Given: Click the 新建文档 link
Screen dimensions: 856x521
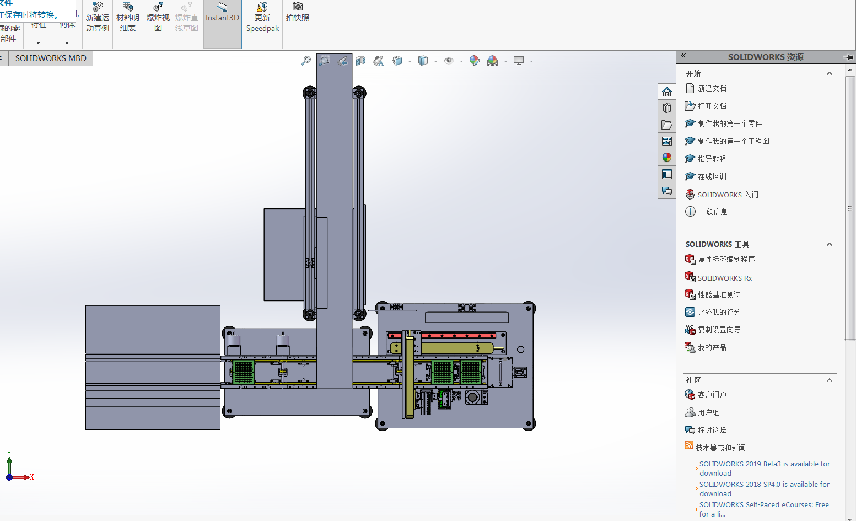Looking at the screenshot, I should pyautogui.click(x=712, y=88).
